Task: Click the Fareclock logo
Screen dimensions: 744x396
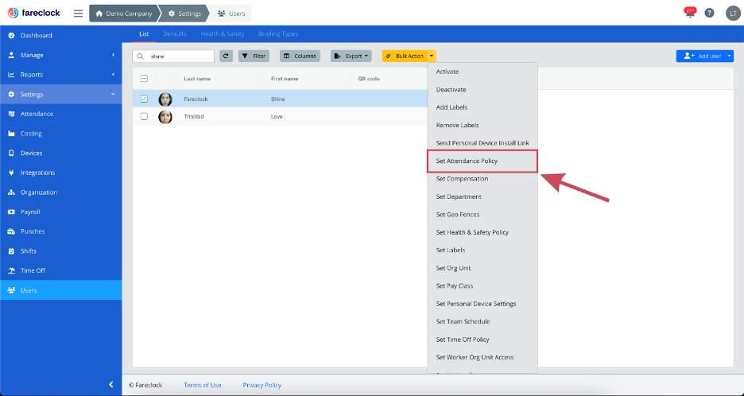Action: pyautogui.click(x=34, y=13)
